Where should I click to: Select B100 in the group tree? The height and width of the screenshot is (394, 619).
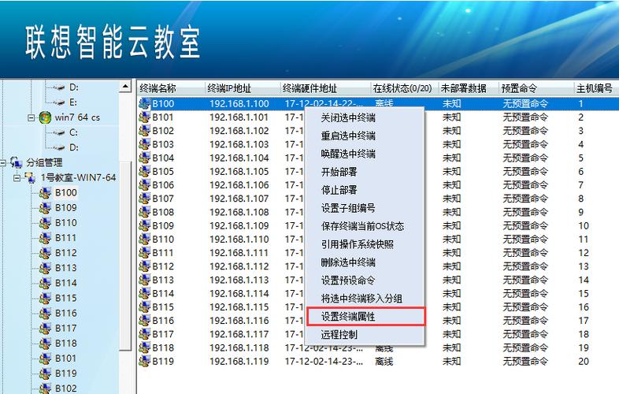click(x=66, y=193)
